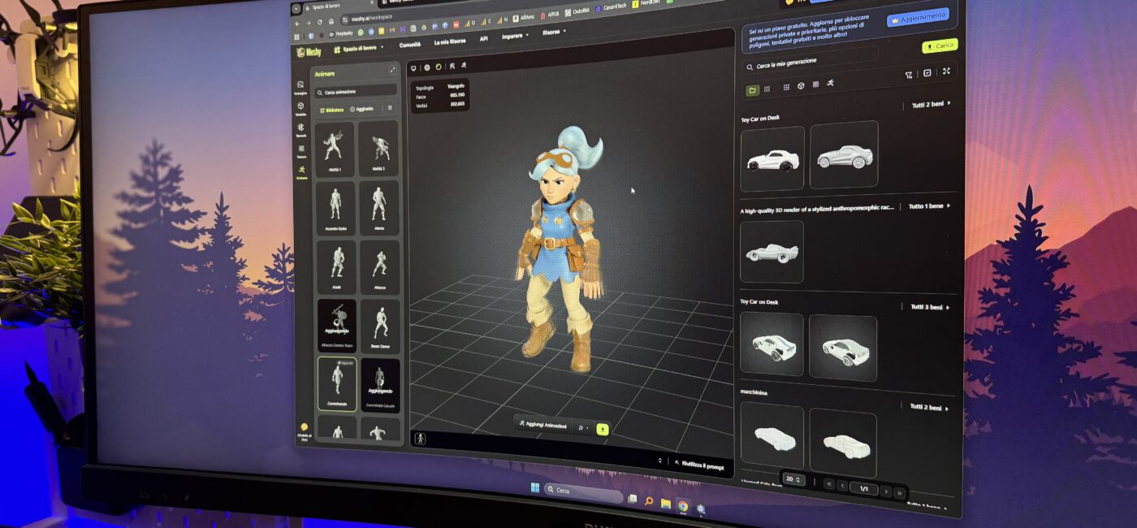Click the Aggiungi Animazioni button
The height and width of the screenshot is (528, 1137).
tap(543, 425)
